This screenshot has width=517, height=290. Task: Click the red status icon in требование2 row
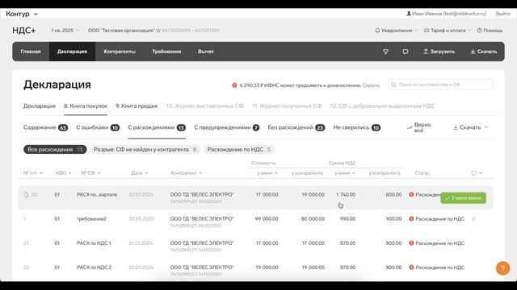pos(411,218)
